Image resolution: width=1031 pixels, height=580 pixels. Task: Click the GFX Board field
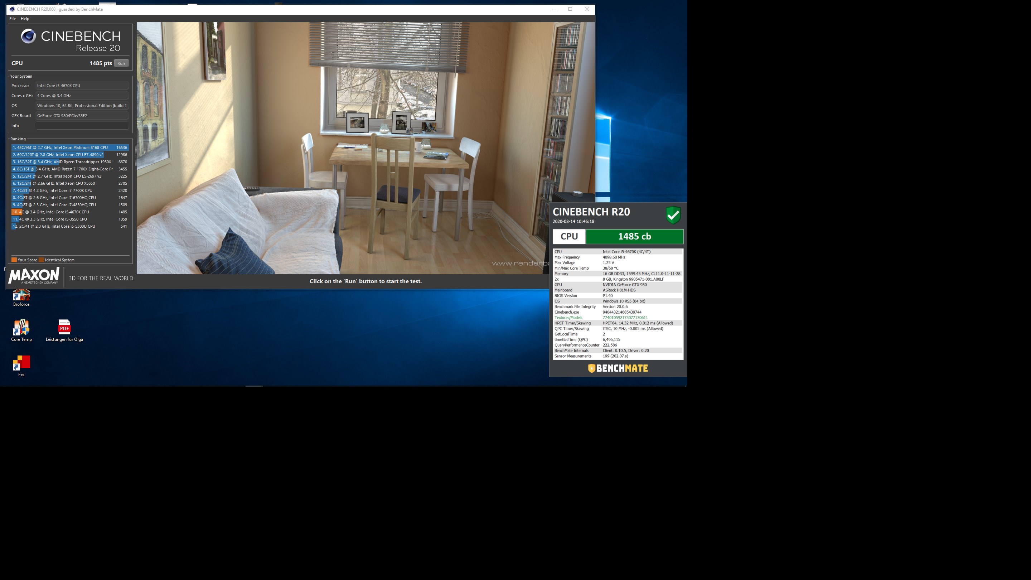[82, 116]
